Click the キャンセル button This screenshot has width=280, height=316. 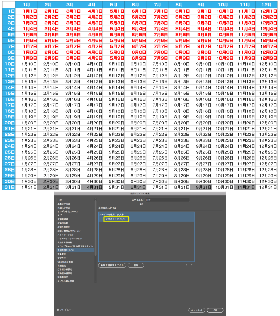197,310
